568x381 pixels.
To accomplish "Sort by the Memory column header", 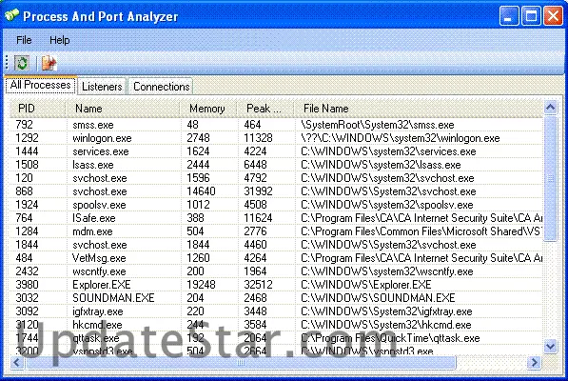I will 208,109.
